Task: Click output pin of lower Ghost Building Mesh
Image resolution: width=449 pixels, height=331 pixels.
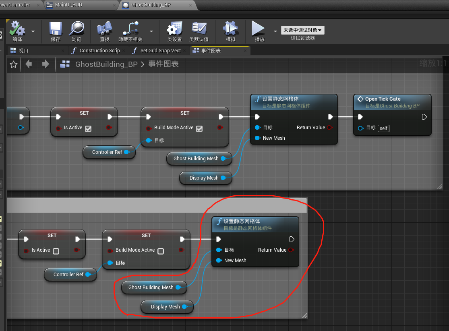Action: pos(178,287)
